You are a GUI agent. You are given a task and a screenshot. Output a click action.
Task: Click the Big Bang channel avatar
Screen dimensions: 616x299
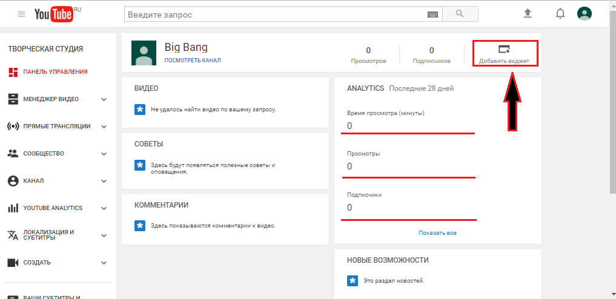[x=144, y=53]
